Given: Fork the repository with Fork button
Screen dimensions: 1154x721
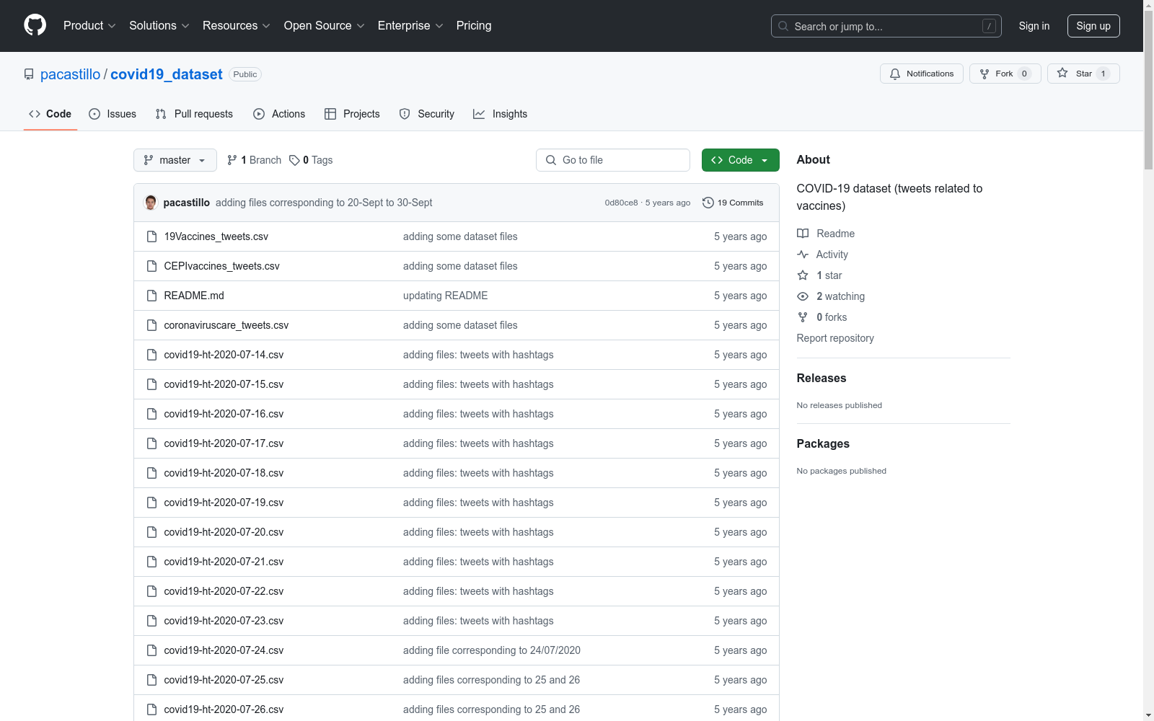Looking at the screenshot, I should click(1005, 74).
